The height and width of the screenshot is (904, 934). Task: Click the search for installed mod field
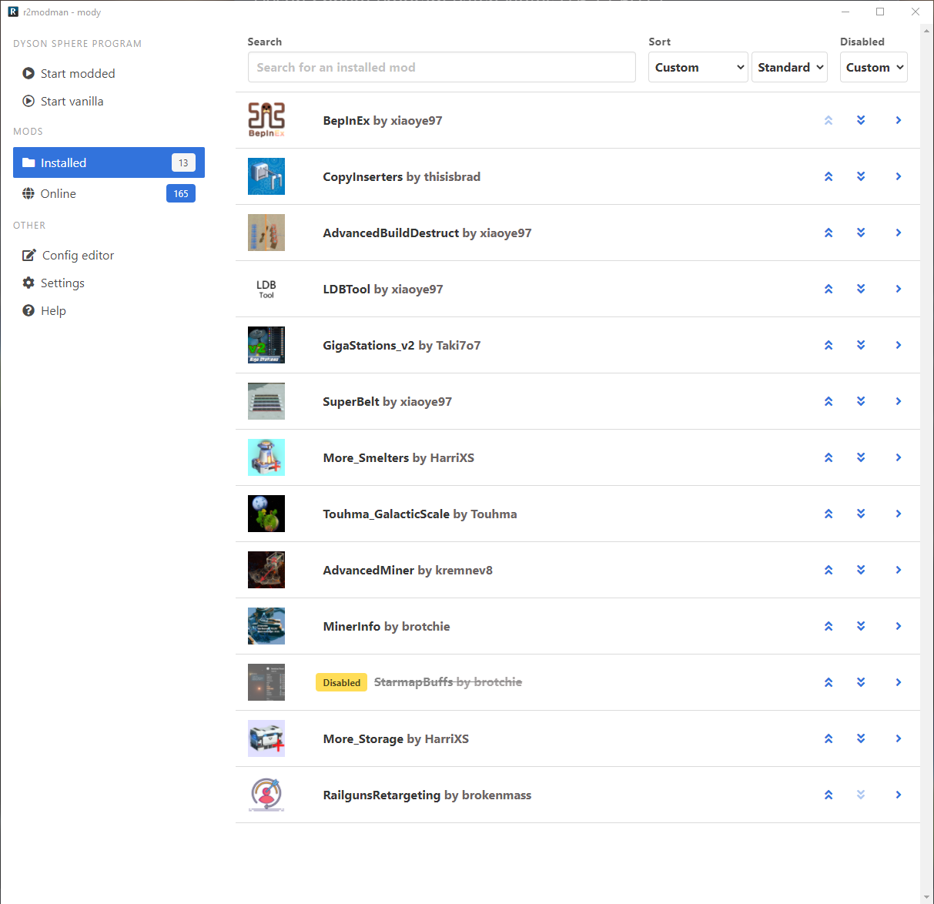pyautogui.click(x=442, y=67)
